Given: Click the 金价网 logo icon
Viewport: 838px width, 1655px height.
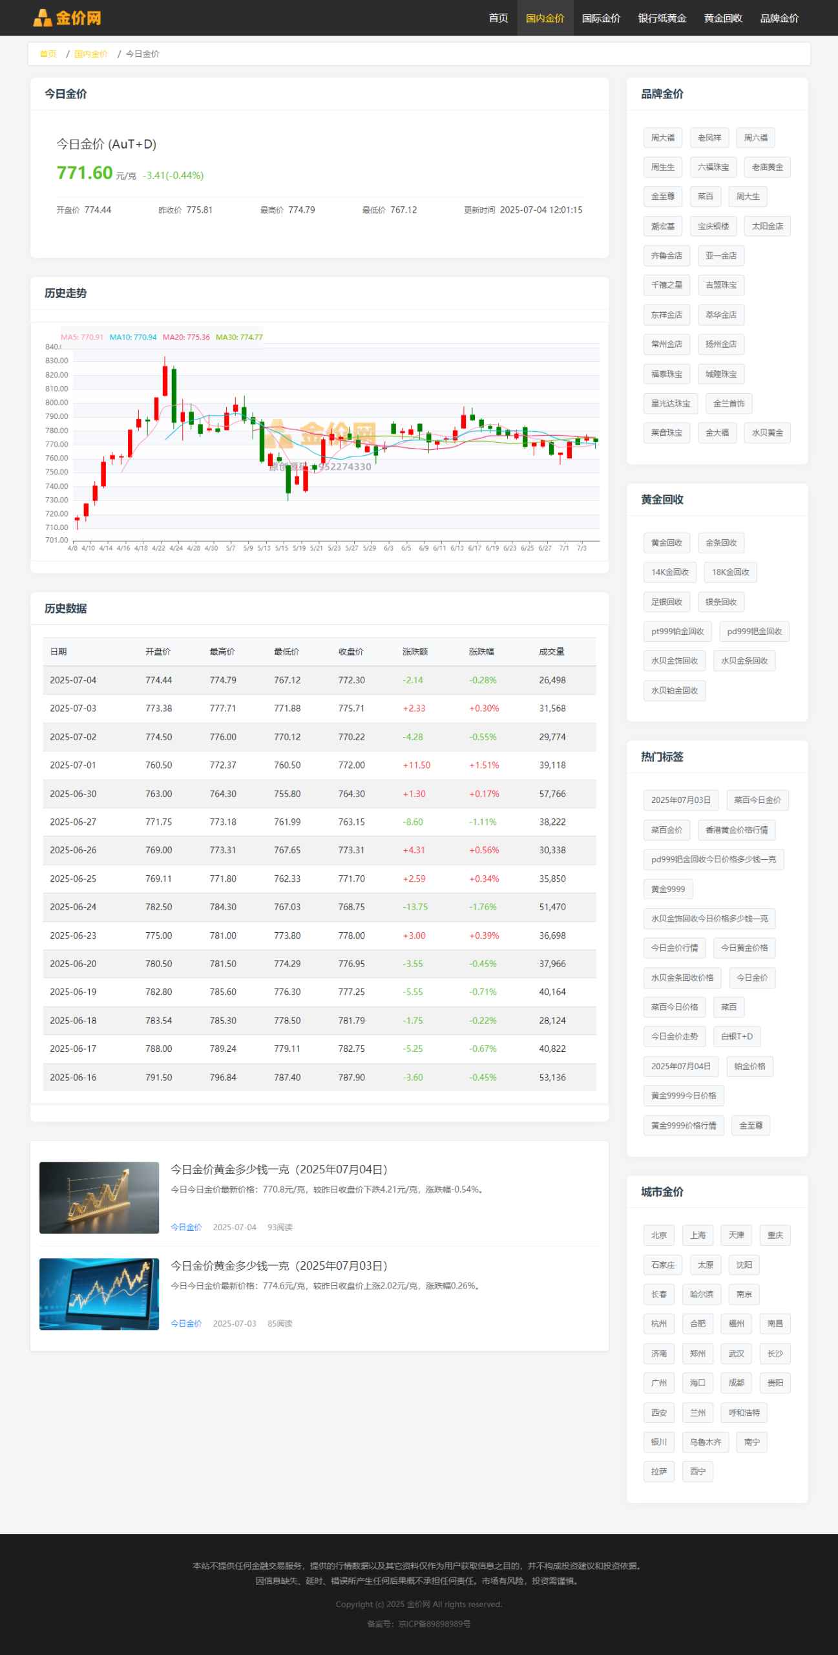Looking at the screenshot, I should [x=43, y=18].
